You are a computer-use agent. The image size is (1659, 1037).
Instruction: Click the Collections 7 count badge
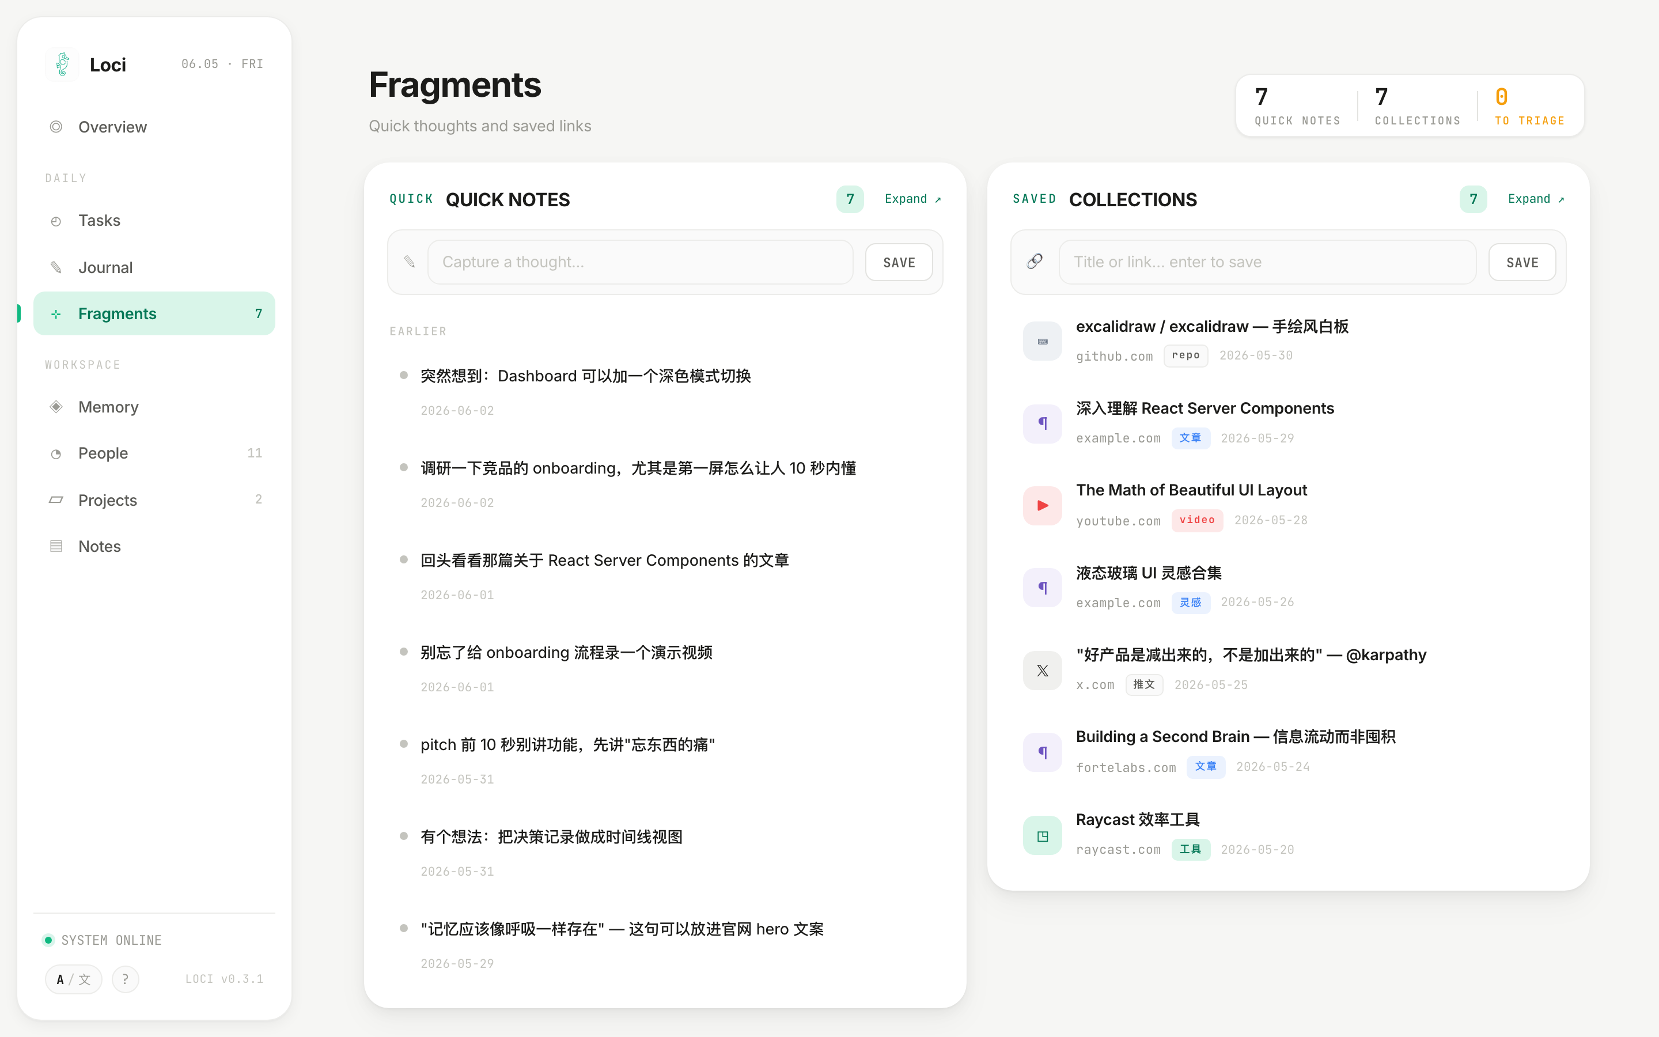[1473, 199]
